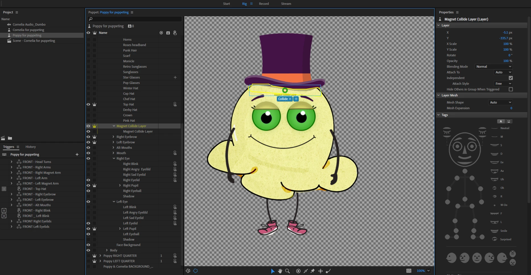The height and width of the screenshot is (275, 531).
Task: Open the Attach To dropdown
Action: (503, 72)
